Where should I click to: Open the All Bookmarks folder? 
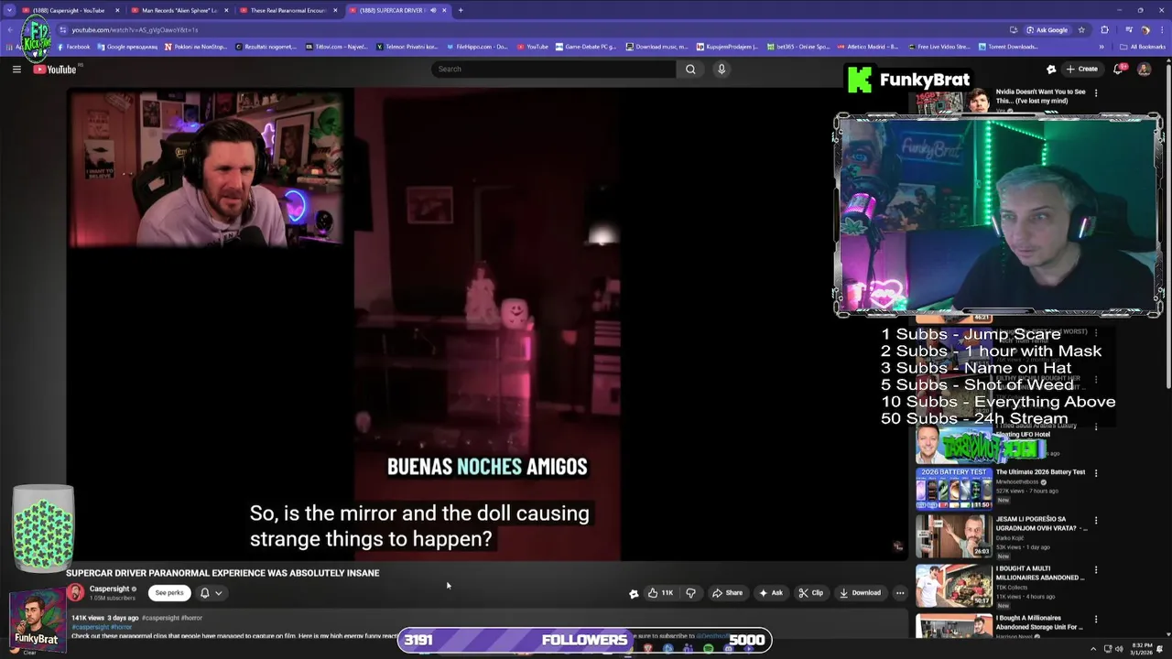coord(1143,47)
